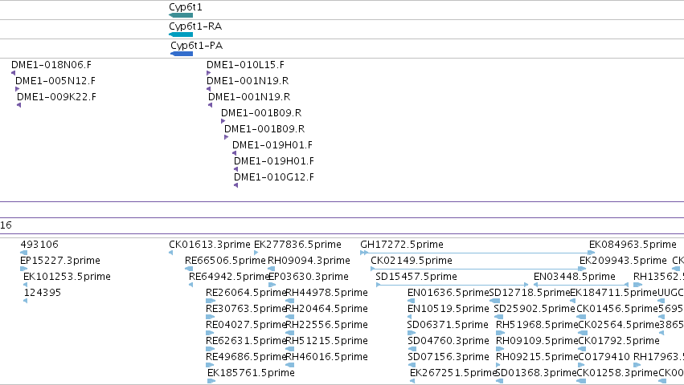Screen dimensions: 684x385
Task: Select RH51968.5prime EST
Action: coord(537,326)
